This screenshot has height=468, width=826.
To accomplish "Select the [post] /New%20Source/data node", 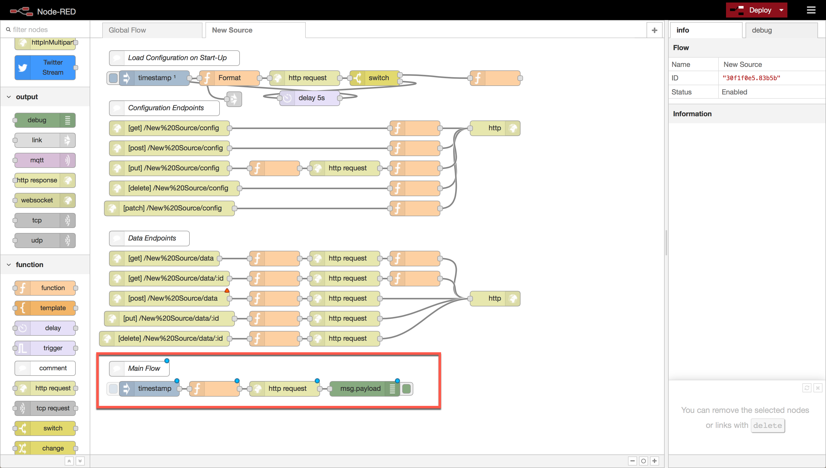I will coord(169,298).
